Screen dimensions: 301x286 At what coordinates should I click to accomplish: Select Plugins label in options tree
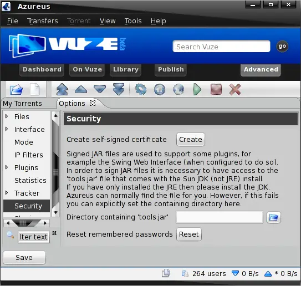(26, 168)
